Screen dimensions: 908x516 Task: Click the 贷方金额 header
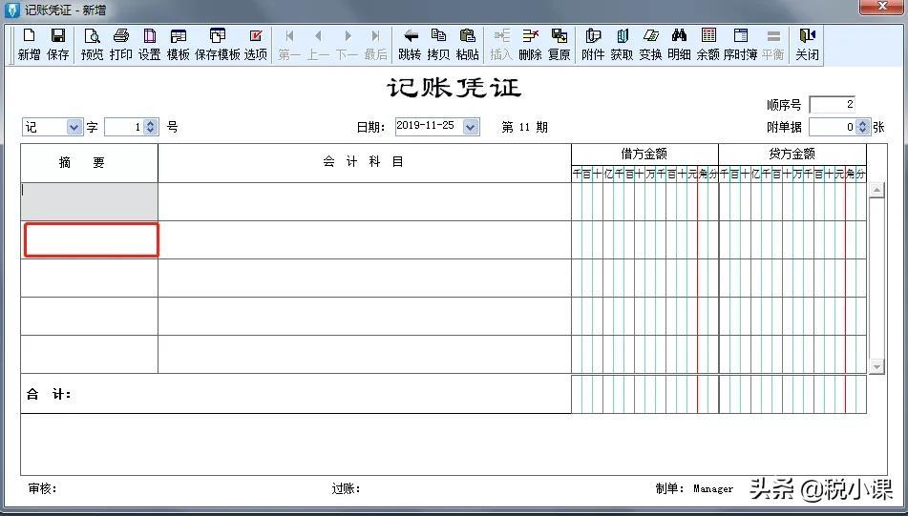792,155
